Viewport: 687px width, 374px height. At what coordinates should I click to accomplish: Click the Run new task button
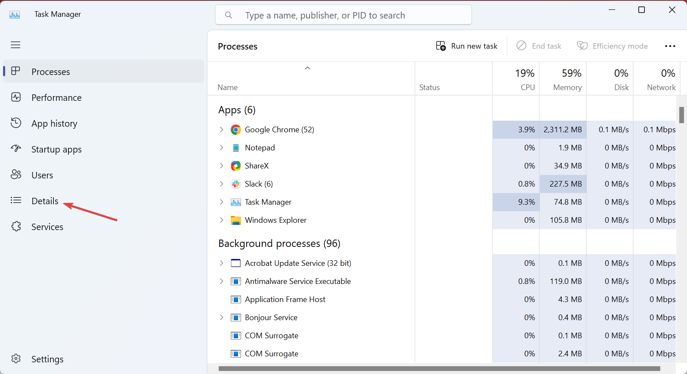pyautogui.click(x=467, y=46)
